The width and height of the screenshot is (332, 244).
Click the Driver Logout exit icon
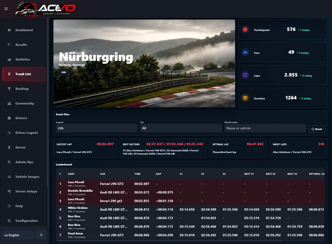(x=9, y=133)
